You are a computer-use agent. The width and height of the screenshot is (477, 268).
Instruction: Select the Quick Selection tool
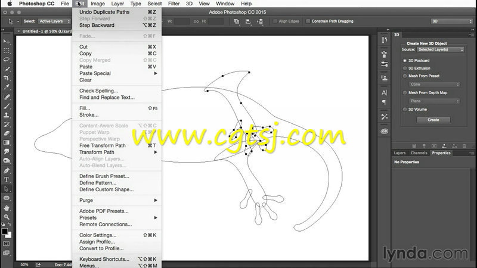[7, 68]
